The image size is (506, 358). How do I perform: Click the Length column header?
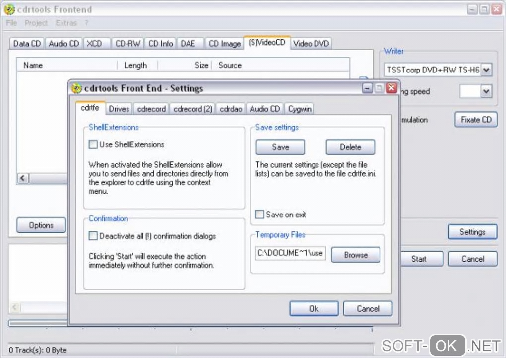(x=137, y=65)
